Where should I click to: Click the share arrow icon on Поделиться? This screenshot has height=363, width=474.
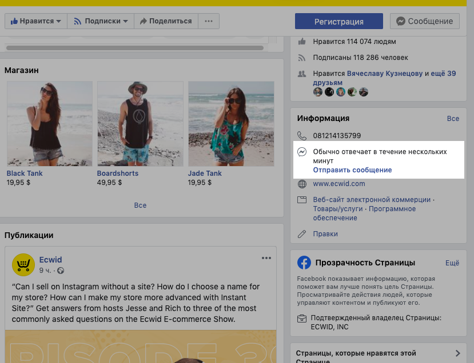(x=144, y=21)
